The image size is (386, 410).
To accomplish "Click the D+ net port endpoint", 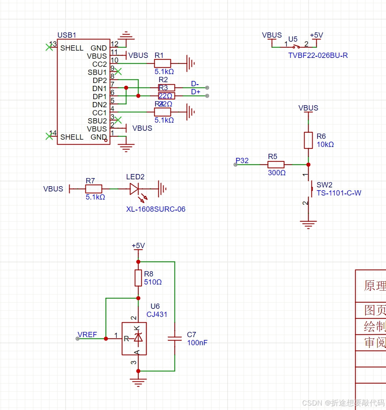I will click(x=207, y=96).
